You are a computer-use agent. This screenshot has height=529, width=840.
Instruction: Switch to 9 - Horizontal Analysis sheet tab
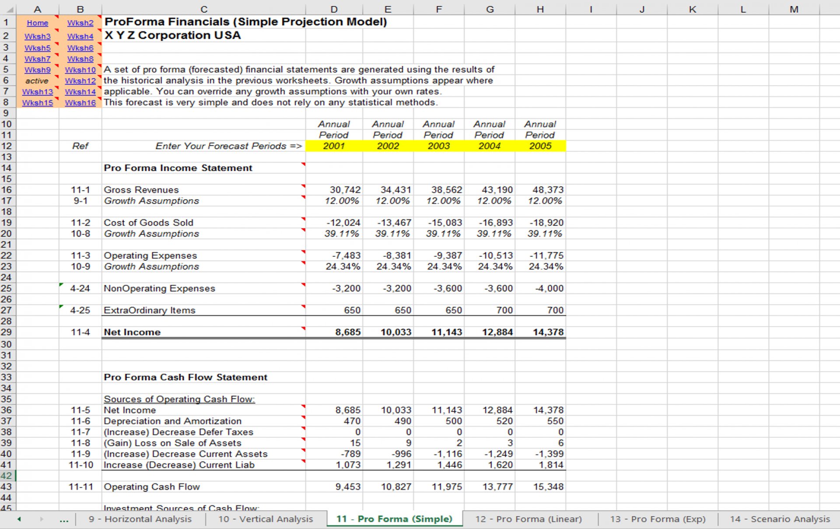(x=140, y=519)
